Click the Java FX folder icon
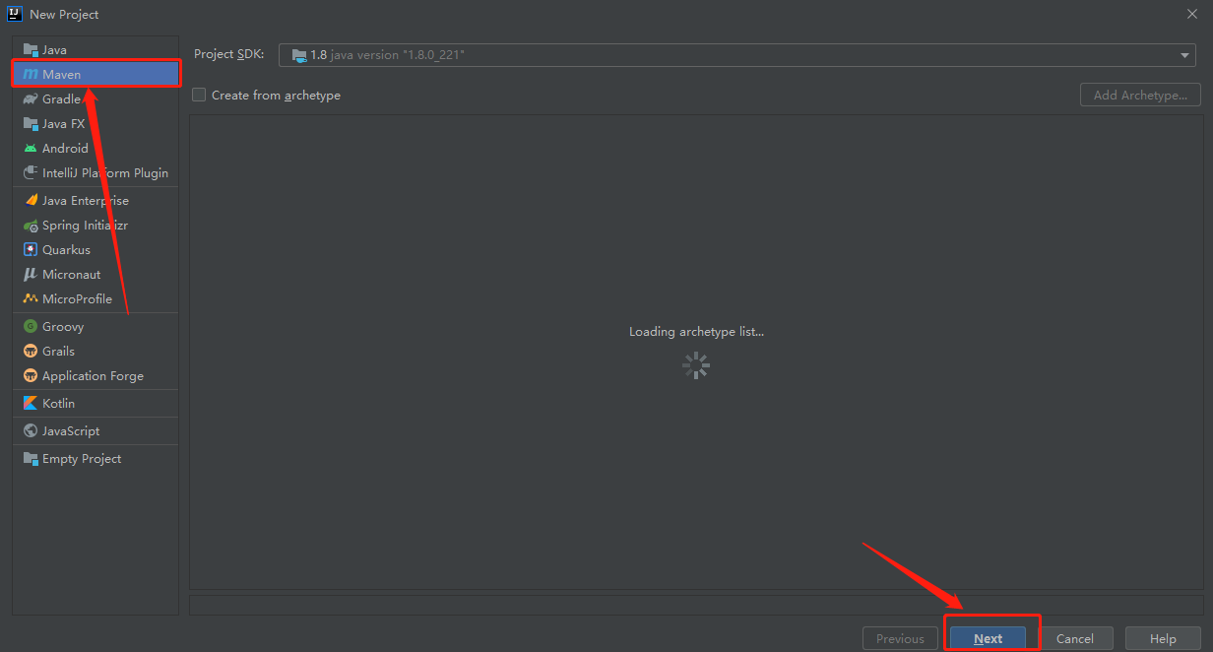Screen dimensions: 1213x652 coord(31,123)
